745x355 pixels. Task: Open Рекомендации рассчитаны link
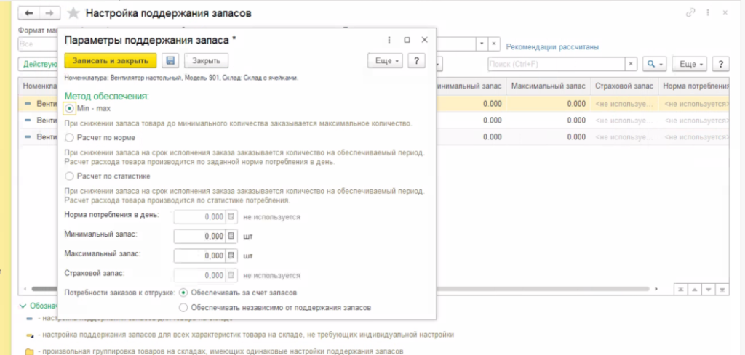[552, 47]
